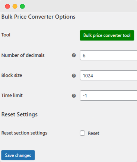Close the window with the red button
Image resolution: width=137 pixels, height=162 pixels.
click(7, 6)
